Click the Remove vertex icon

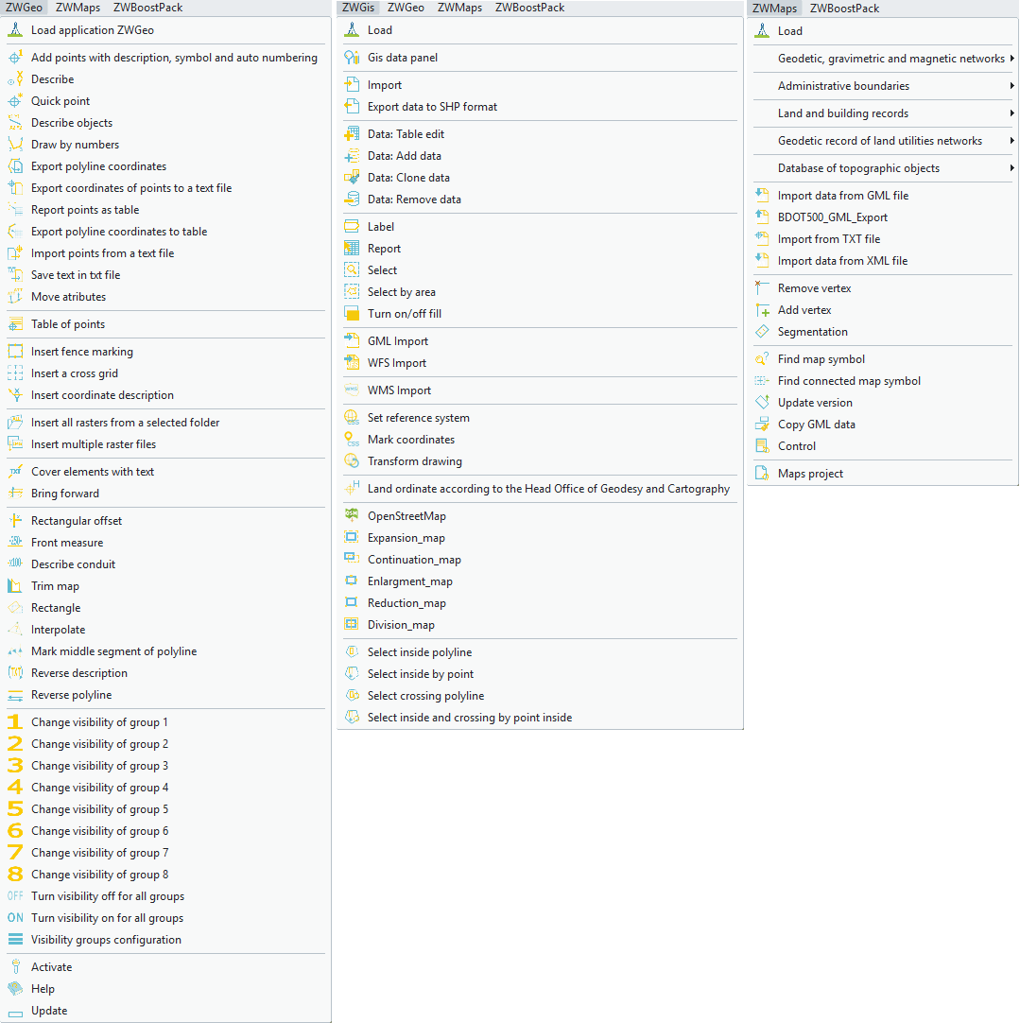click(762, 288)
